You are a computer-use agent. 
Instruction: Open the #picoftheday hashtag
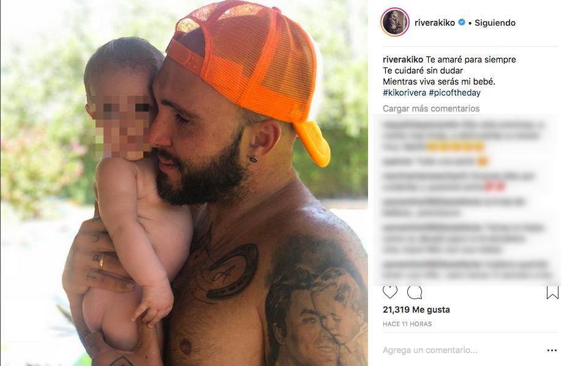[454, 93]
